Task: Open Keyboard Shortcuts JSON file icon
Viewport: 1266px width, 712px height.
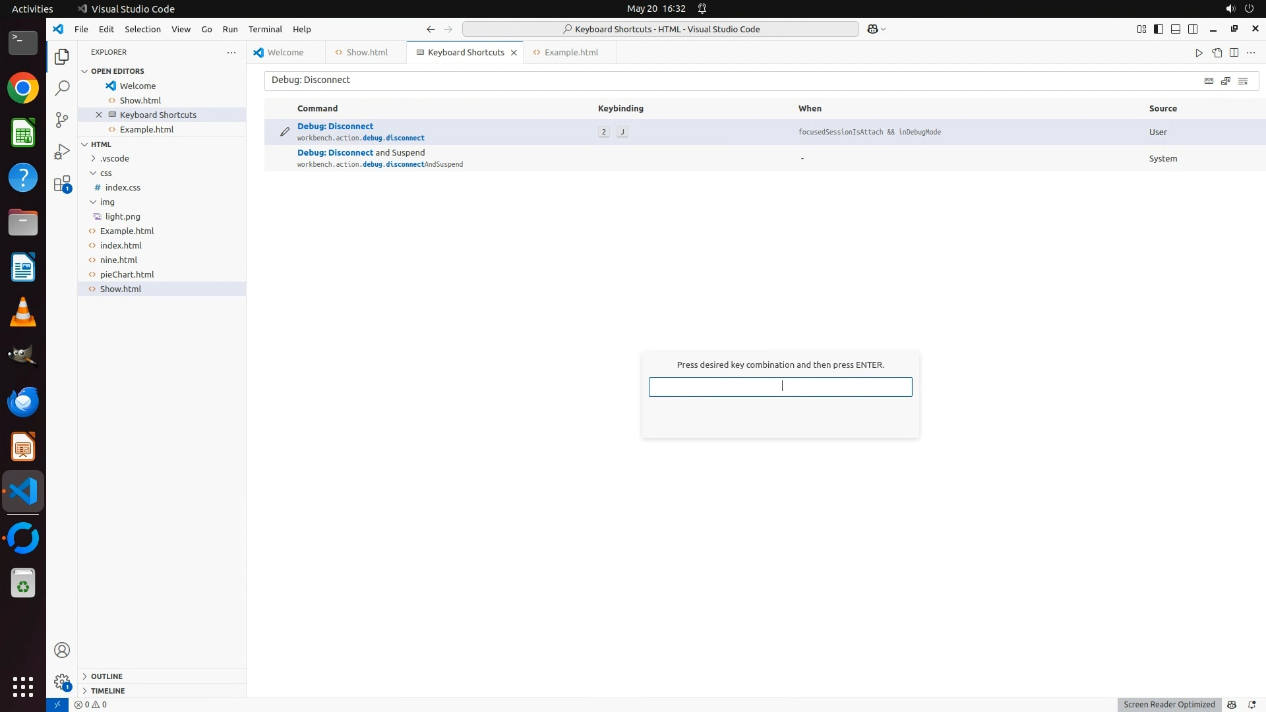Action: (x=1217, y=53)
